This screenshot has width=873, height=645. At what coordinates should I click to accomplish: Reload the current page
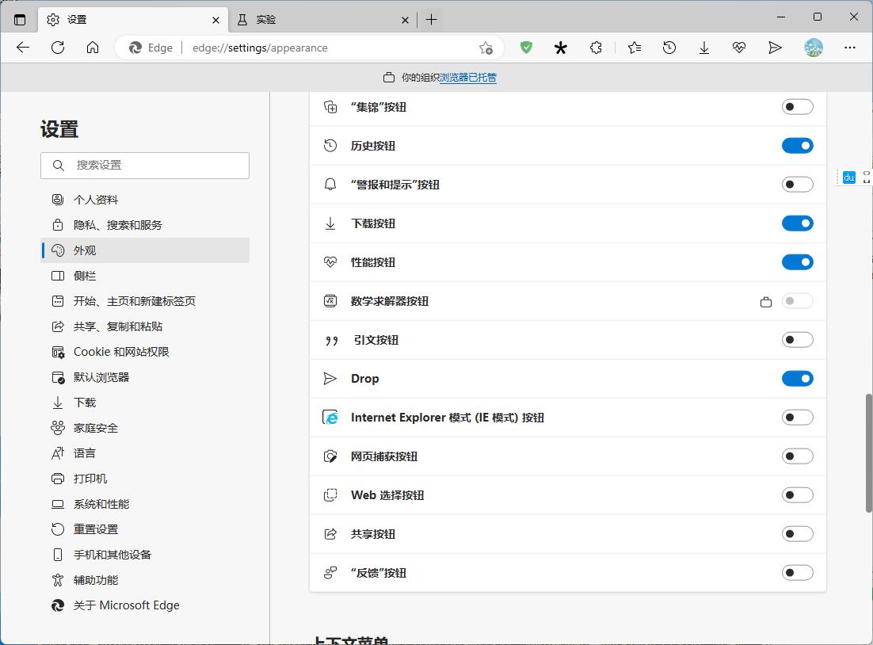click(58, 48)
